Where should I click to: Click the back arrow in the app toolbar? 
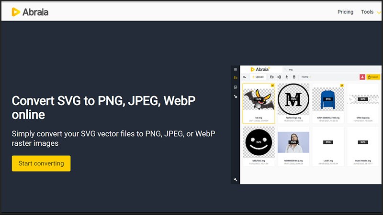245,77
